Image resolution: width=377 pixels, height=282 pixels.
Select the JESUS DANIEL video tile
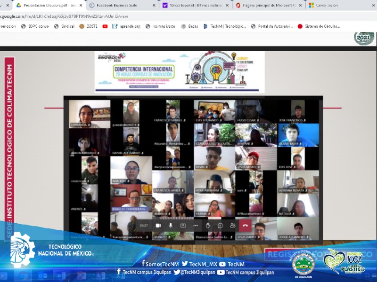256,228
